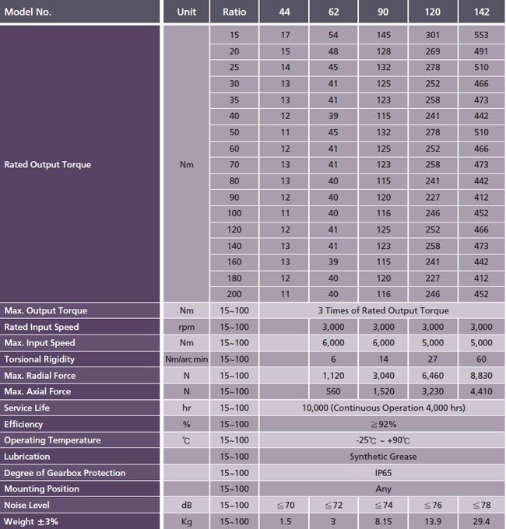The width and height of the screenshot is (506, 529).
Task: Click the 'Max. Axial Force' row label
Action: (79, 391)
